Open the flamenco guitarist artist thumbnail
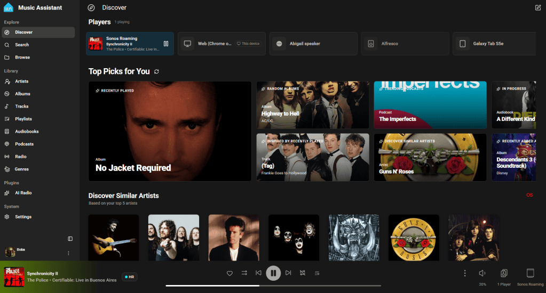Image resolution: width=546 pixels, height=293 pixels. pos(114,238)
